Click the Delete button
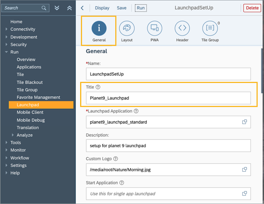 pyautogui.click(x=252, y=8)
